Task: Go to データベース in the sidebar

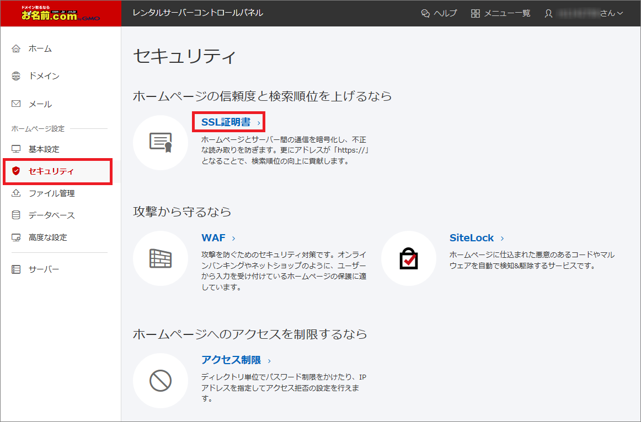Action: click(51, 215)
